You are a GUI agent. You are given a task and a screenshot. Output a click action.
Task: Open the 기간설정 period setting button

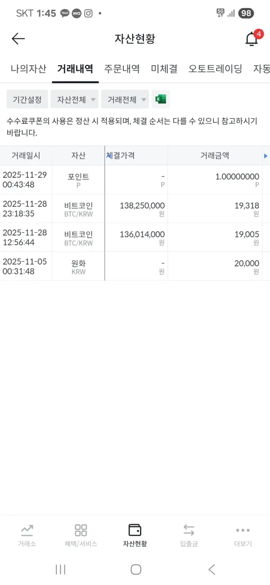tap(27, 99)
